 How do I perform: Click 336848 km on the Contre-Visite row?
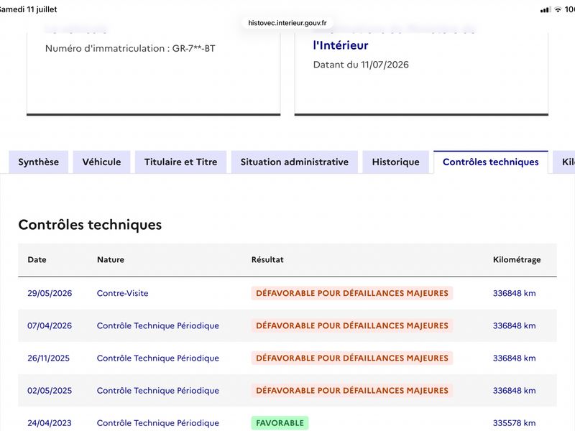(514, 293)
